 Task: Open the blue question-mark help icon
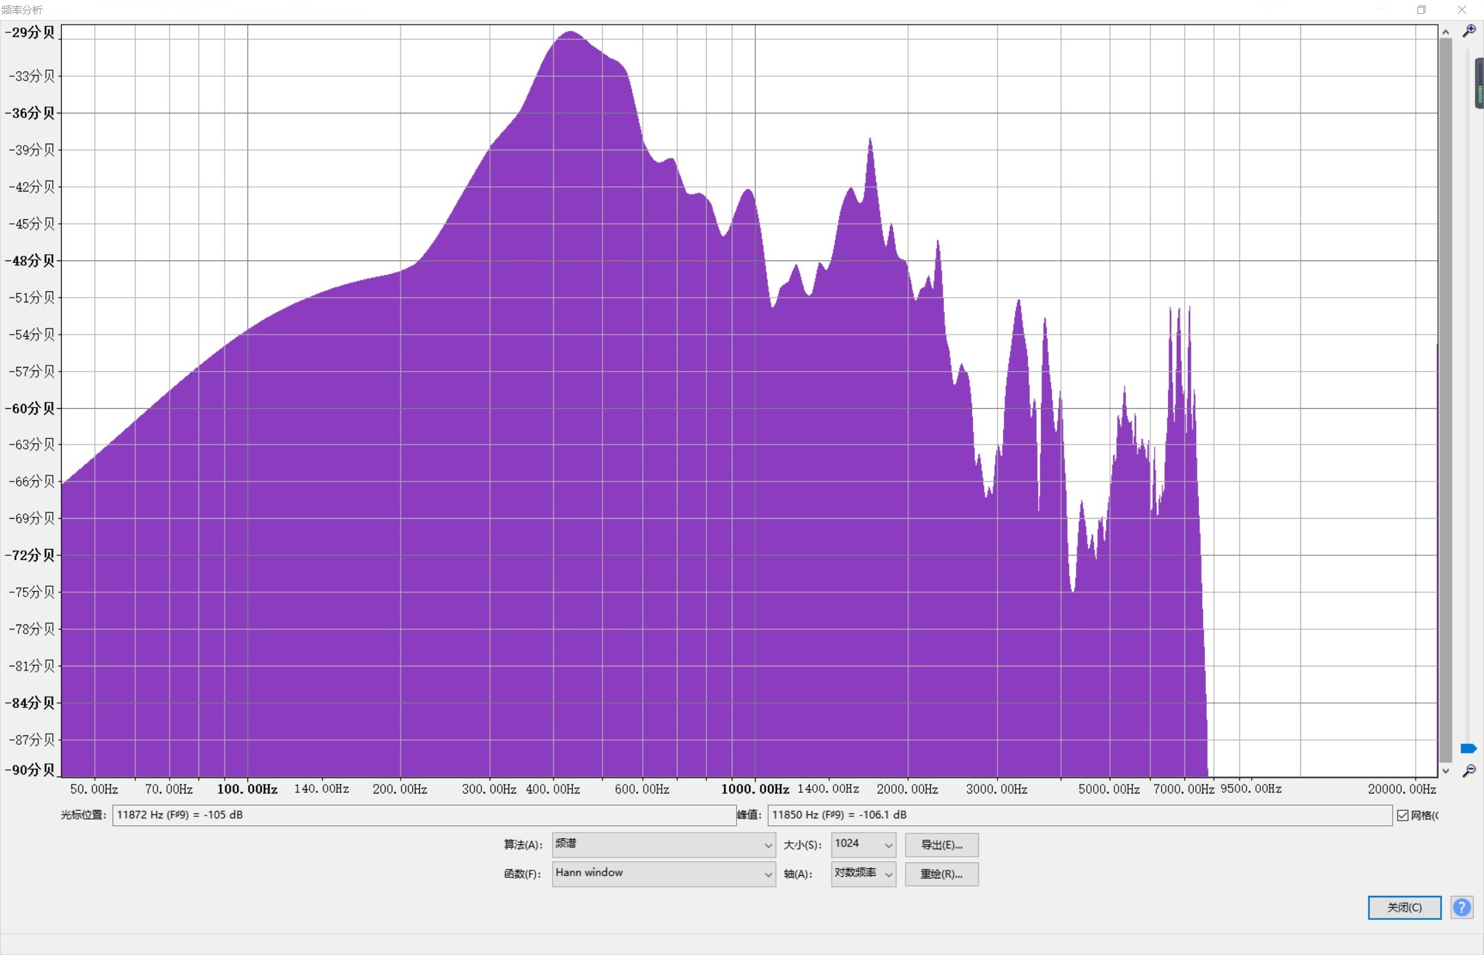click(x=1462, y=908)
